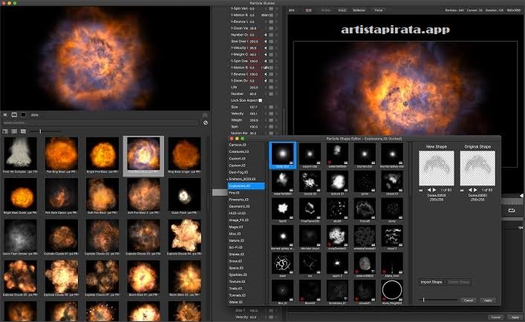Switch emitter library to list view icon

point(14,131)
